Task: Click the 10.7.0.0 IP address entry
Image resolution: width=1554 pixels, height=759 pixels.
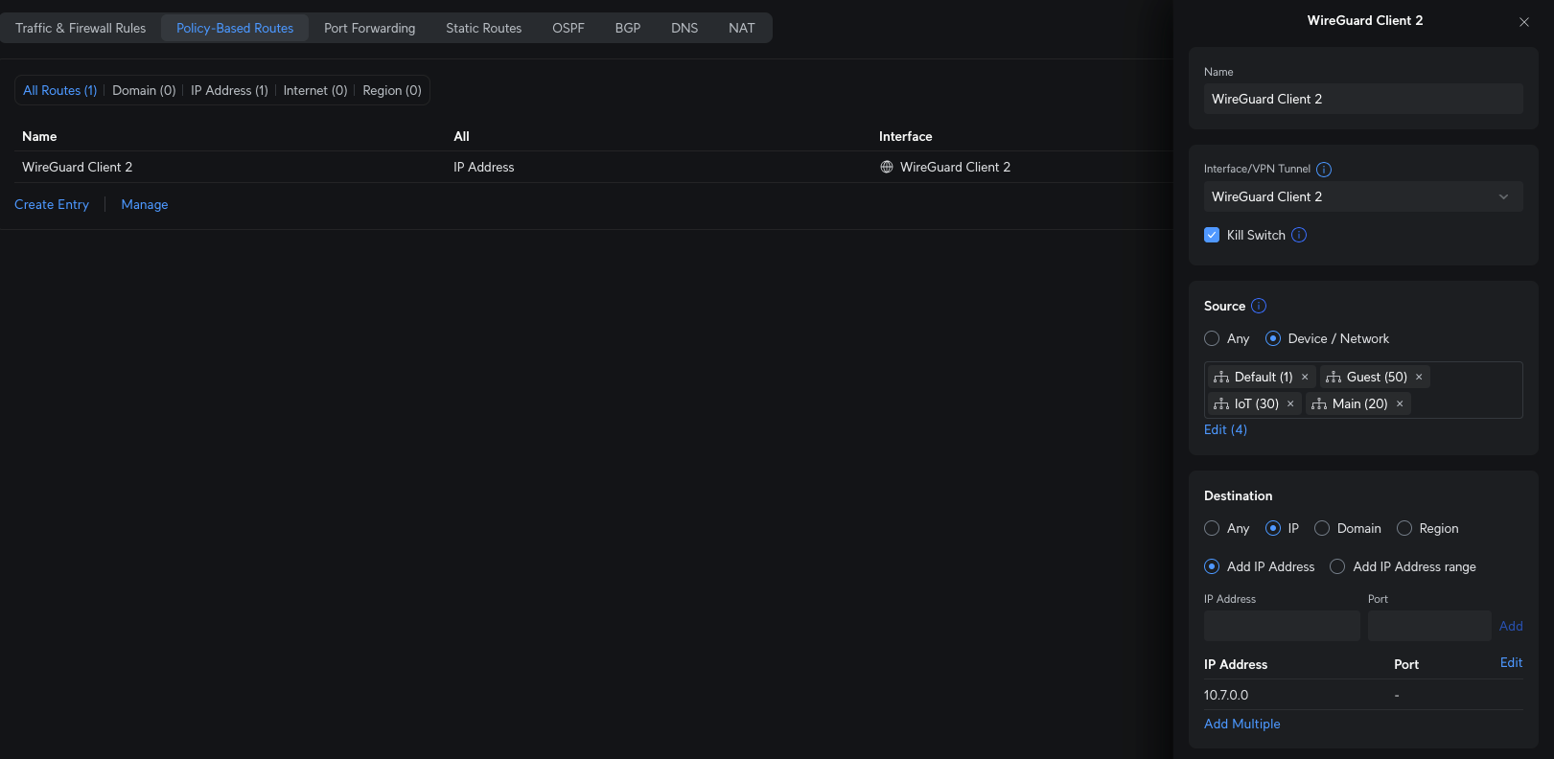Action: coord(1226,695)
